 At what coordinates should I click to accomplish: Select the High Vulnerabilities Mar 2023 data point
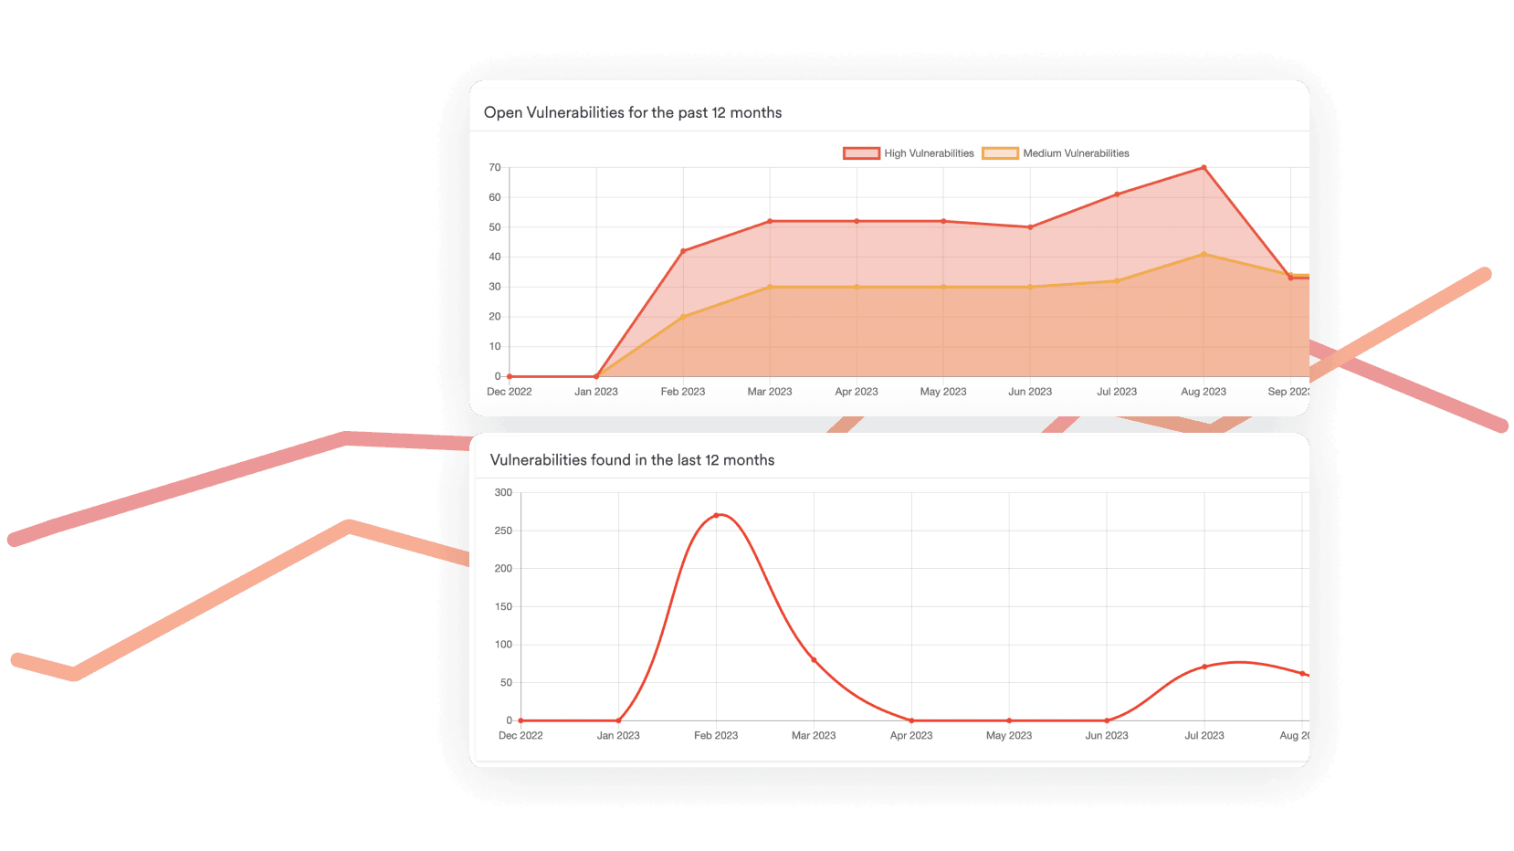pyautogui.click(x=770, y=221)
